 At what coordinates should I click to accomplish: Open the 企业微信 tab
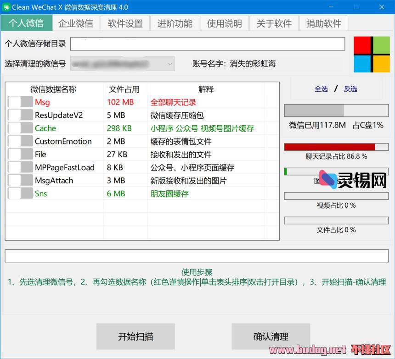tap(76, 23)
